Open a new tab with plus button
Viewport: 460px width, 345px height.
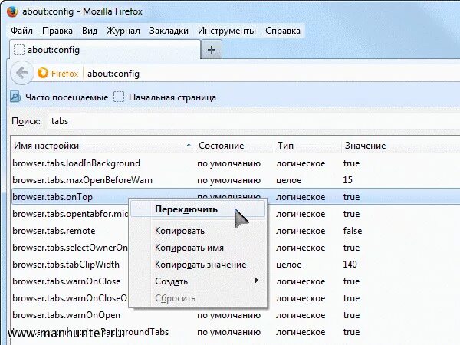[x=212, y=50]
